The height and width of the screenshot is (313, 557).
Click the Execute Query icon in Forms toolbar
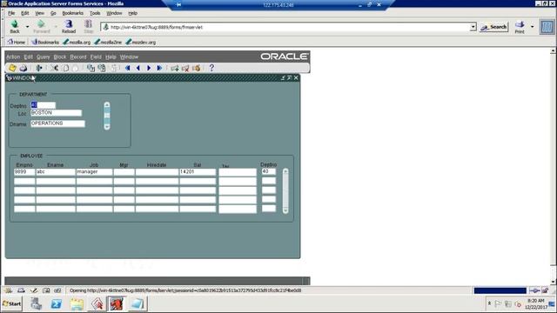pyautogui.click(x=102, y=68)
